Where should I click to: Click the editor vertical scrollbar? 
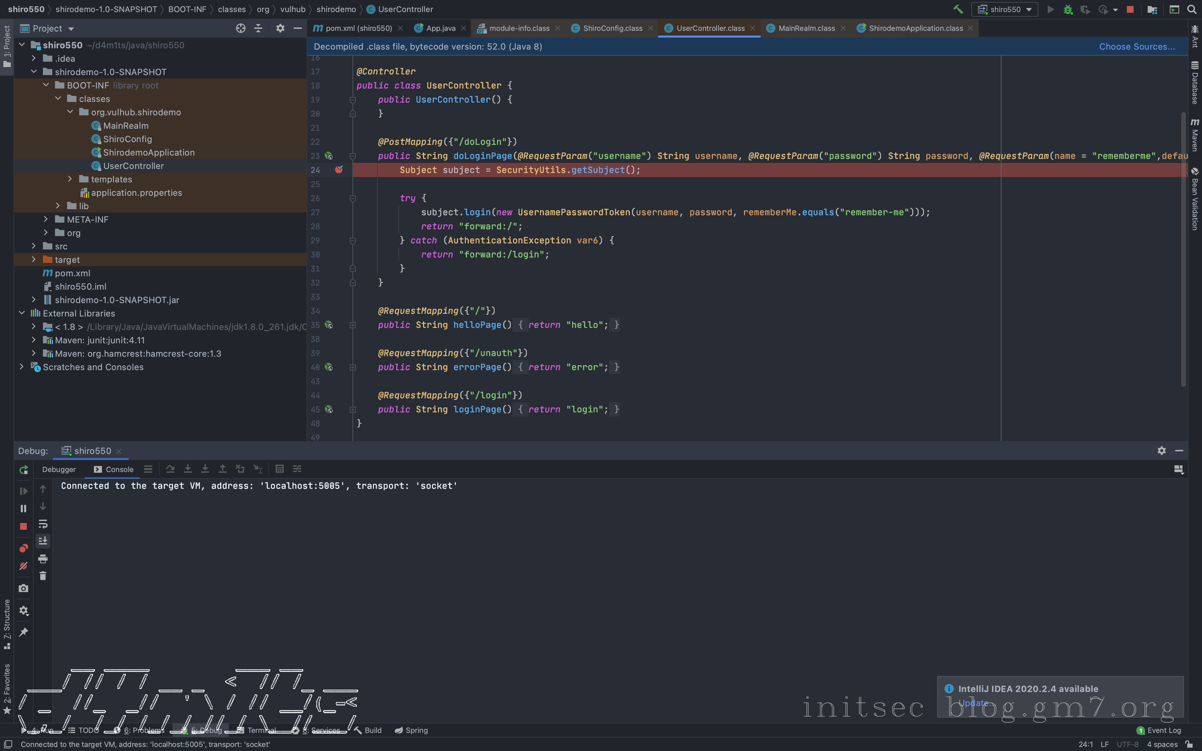click(x=1183, y=248)
